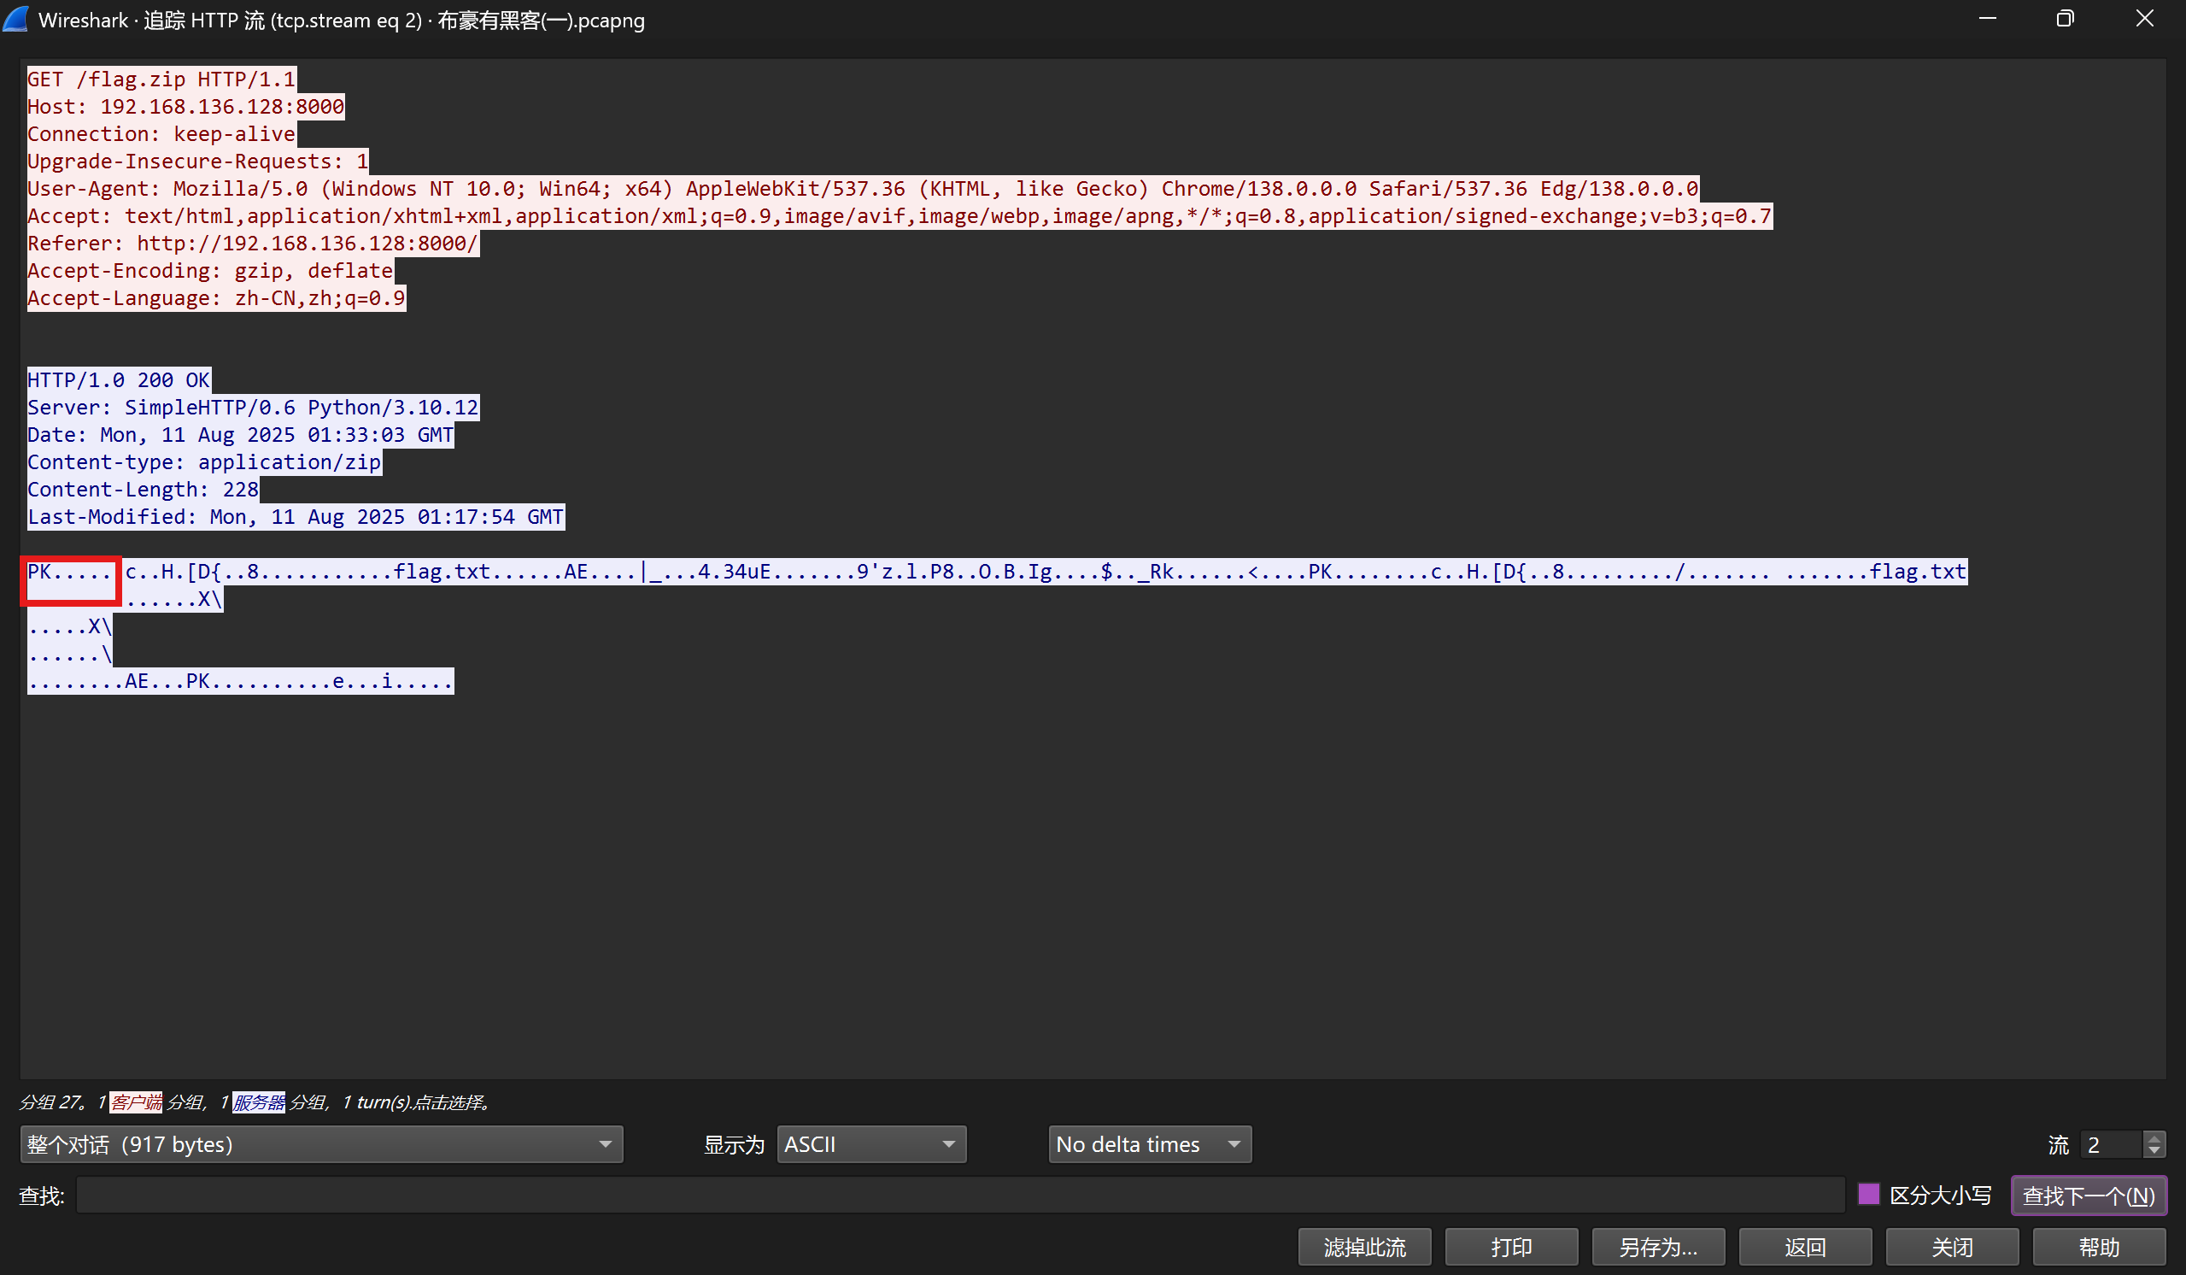Click the 滤掉此流 filter-out button
The image size is (2186, 1275).
click(1364, 1247)
